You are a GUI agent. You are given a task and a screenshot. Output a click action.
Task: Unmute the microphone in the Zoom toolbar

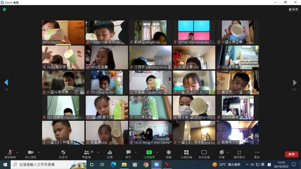10,153
